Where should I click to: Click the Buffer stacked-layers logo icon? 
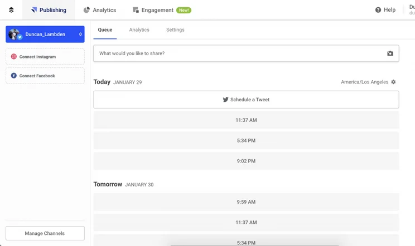(x=11, y=10)
